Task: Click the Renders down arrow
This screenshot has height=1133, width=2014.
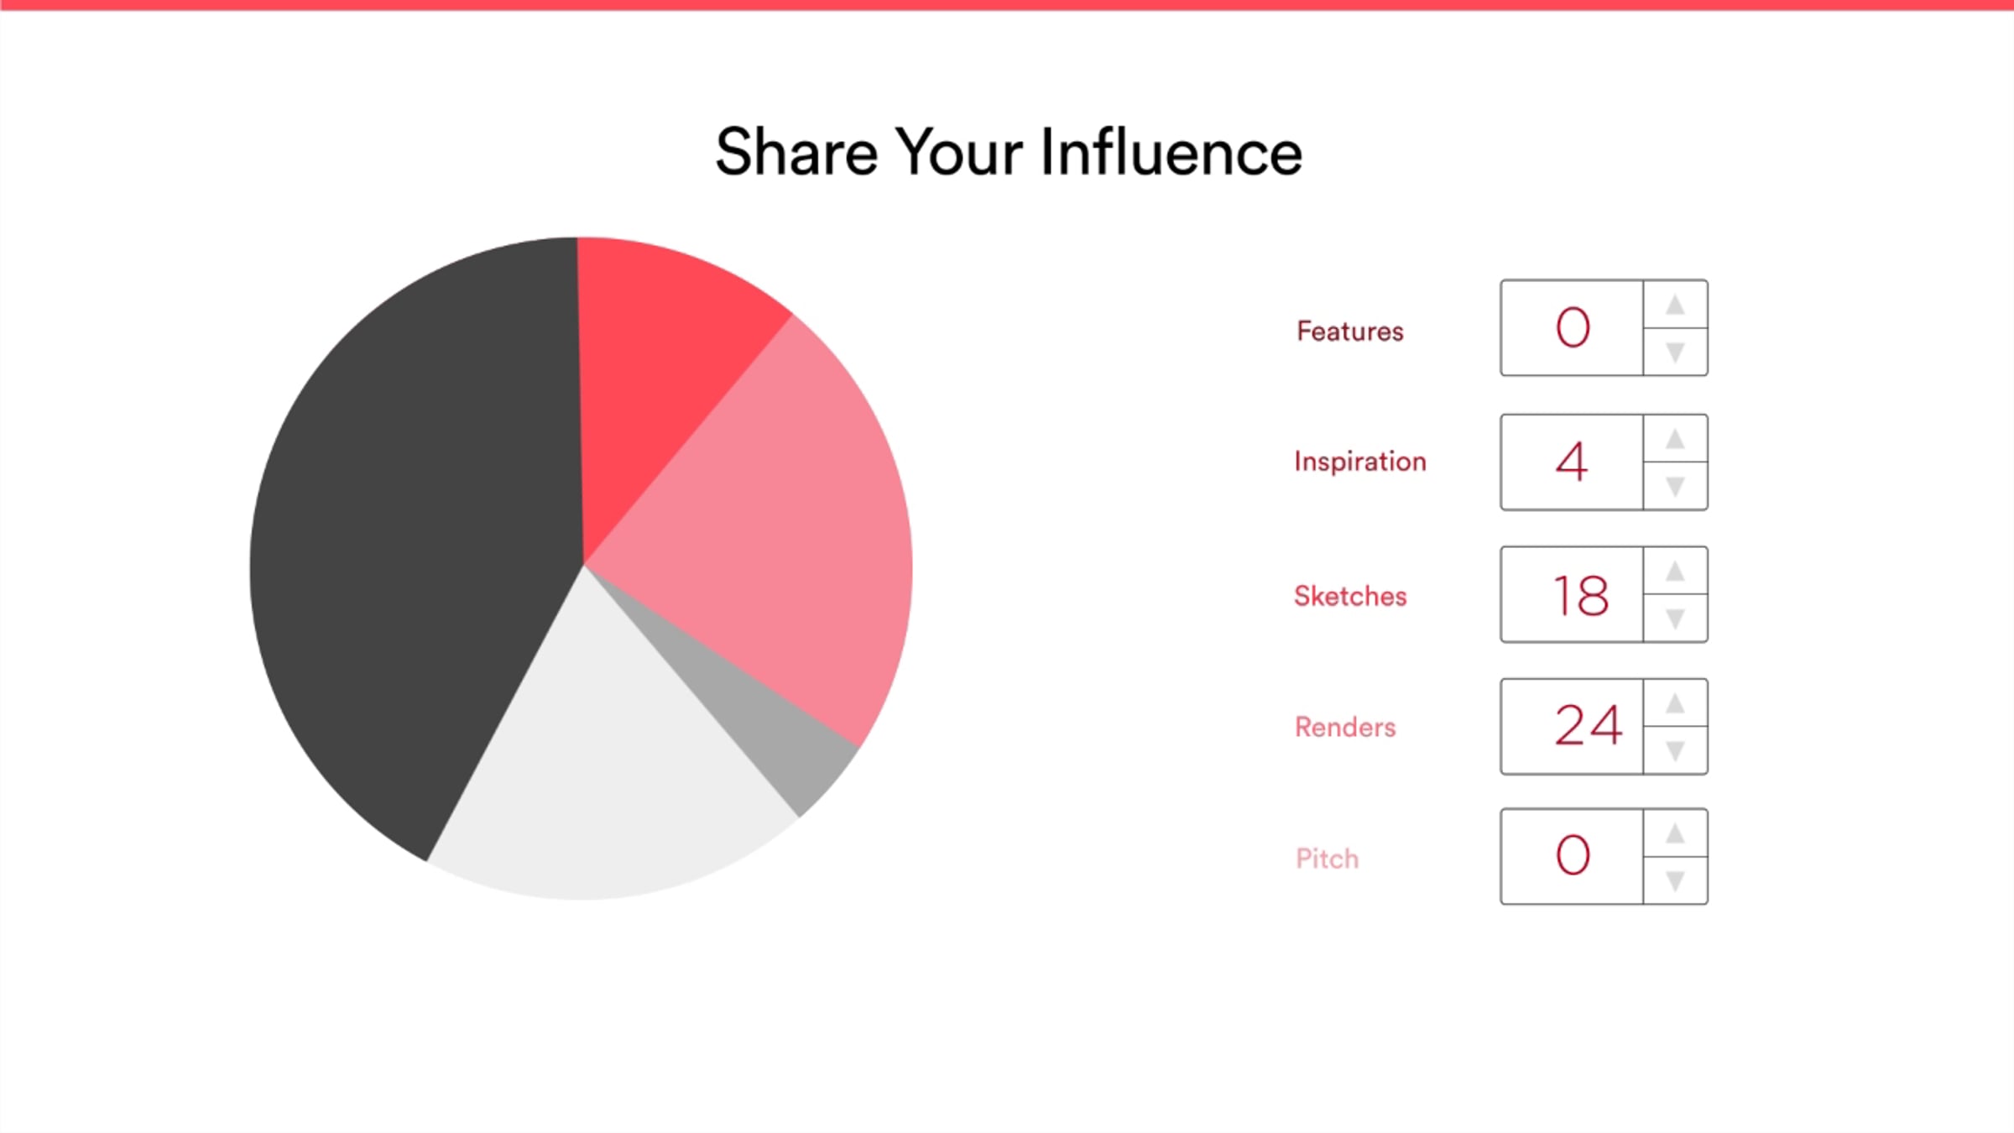Action: click(x=1675, y=750)
